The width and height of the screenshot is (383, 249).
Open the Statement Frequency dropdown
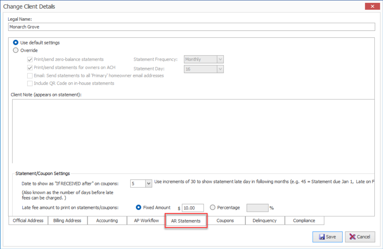220,59
